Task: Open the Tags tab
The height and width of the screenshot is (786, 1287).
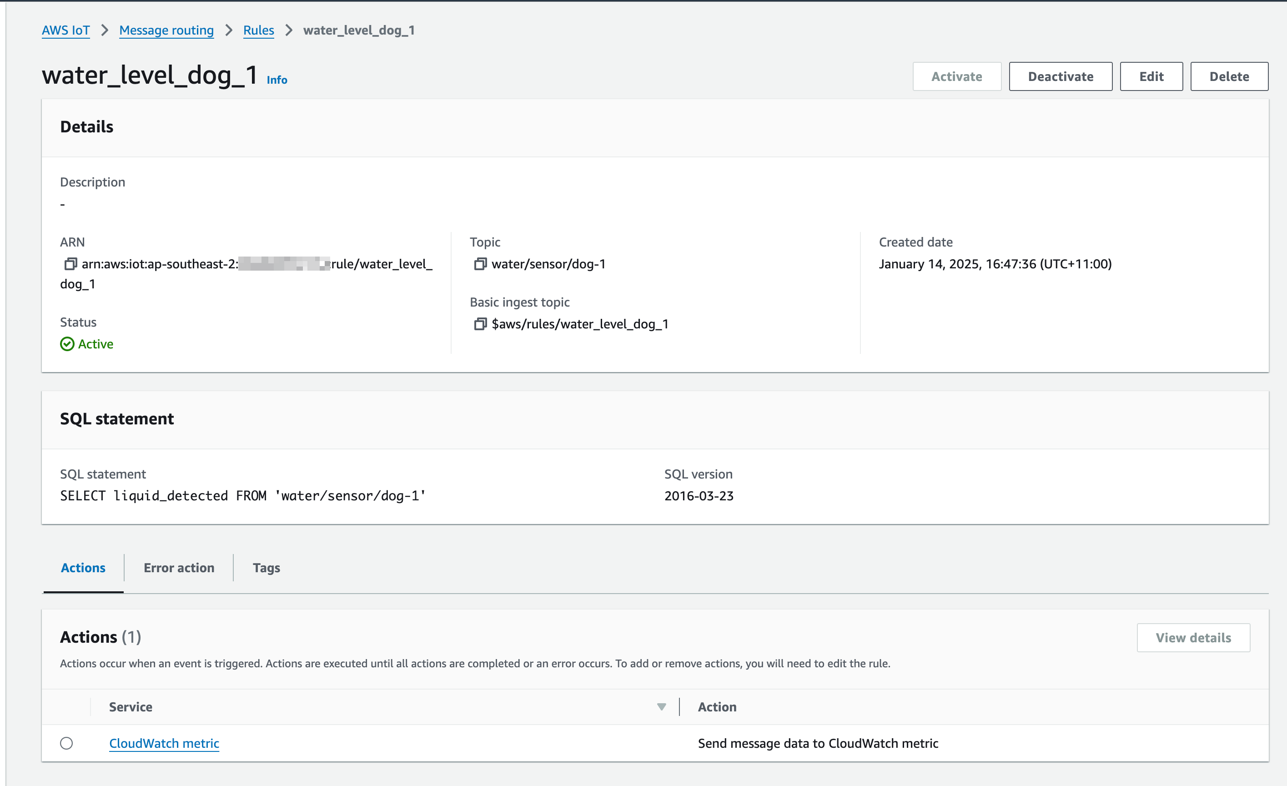Action: [x=266, y=568]
